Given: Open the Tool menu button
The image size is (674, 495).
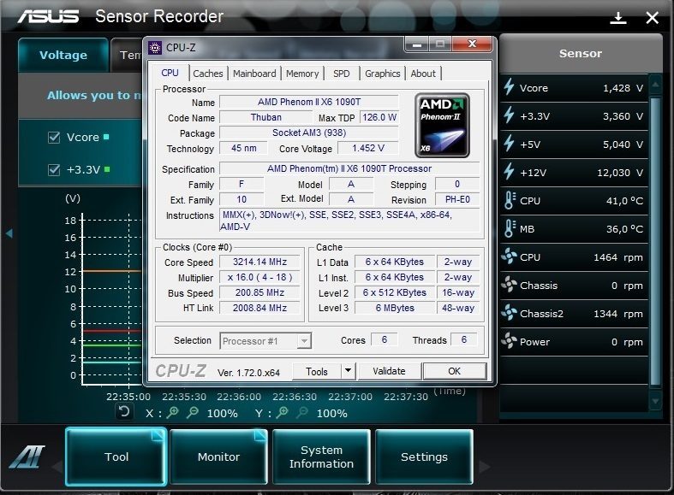Looking at the screenshot, I should coord(116,457).
